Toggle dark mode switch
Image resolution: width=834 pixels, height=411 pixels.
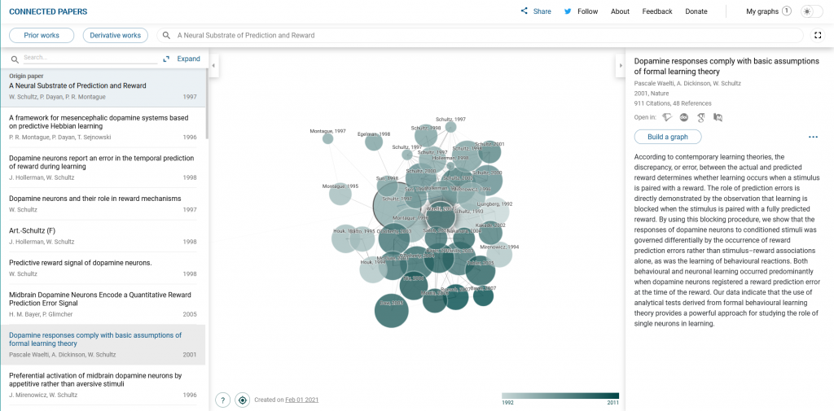(x=811, y=11)
